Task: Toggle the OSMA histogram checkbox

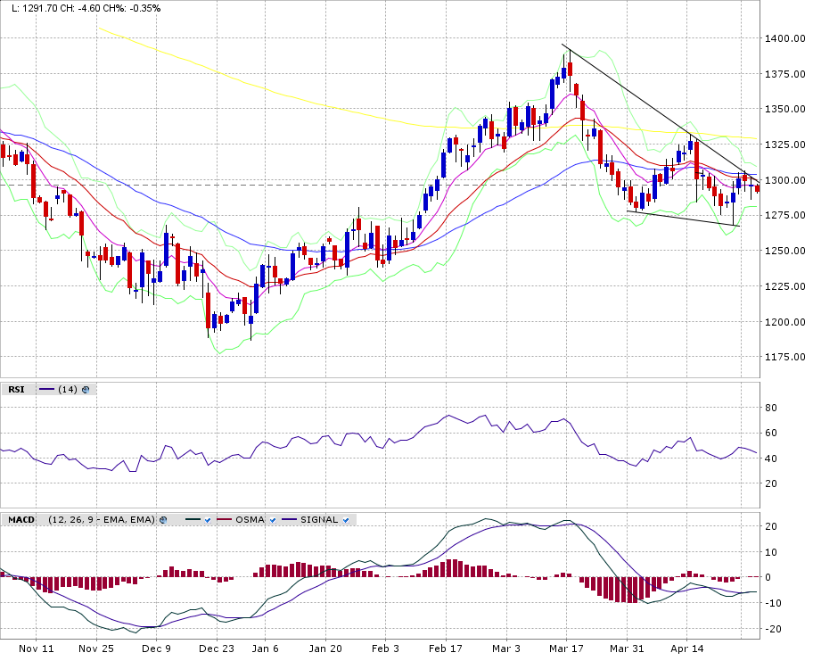Action: (x=271, y=519)
